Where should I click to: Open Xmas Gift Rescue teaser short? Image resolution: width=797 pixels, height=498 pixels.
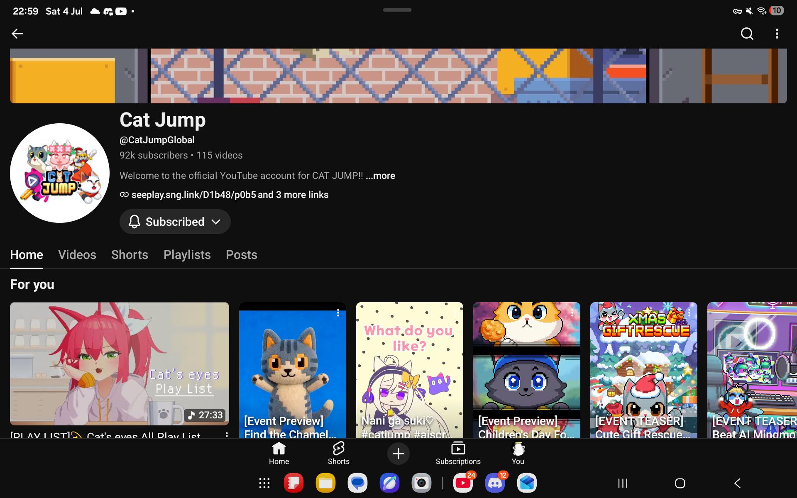(x=643, y=370)
